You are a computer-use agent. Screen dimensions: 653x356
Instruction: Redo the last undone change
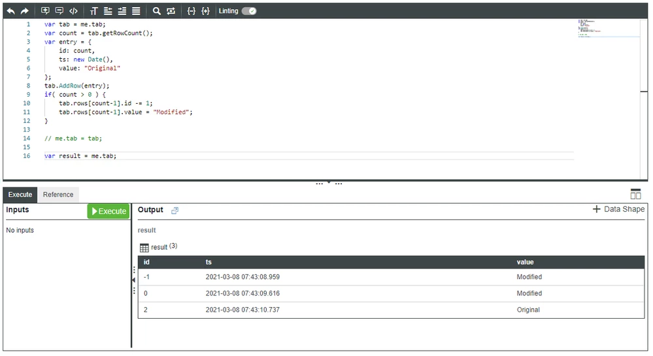click(25, 11)
